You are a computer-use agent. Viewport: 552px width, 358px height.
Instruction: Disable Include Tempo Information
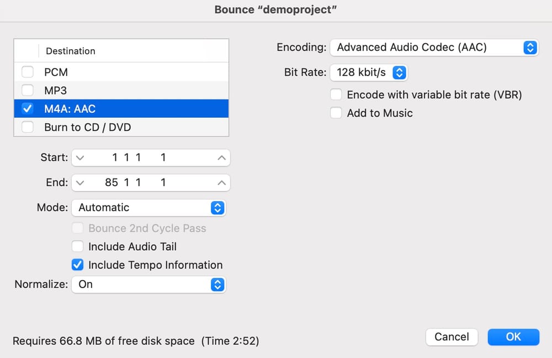pos(78,265)
